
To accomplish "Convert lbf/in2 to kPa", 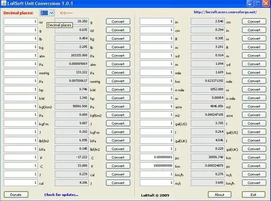I will 118,140.
